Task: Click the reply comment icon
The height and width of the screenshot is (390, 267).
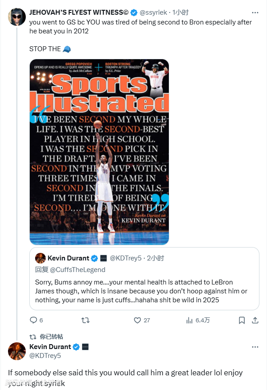Action: coord(33,320)
